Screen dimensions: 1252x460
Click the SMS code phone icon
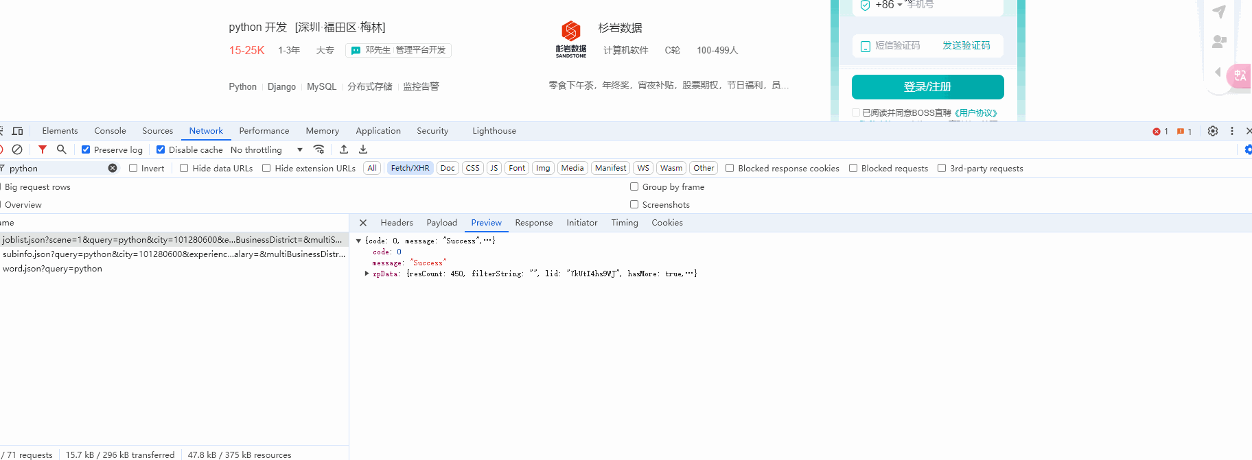(866, 46)
